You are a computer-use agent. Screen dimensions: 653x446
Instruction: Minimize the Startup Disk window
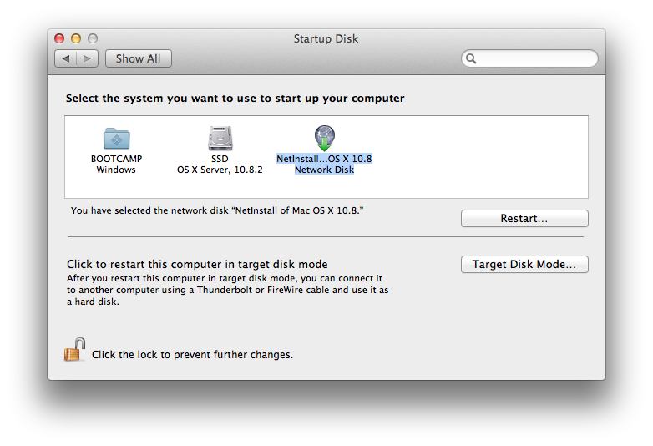76,38
